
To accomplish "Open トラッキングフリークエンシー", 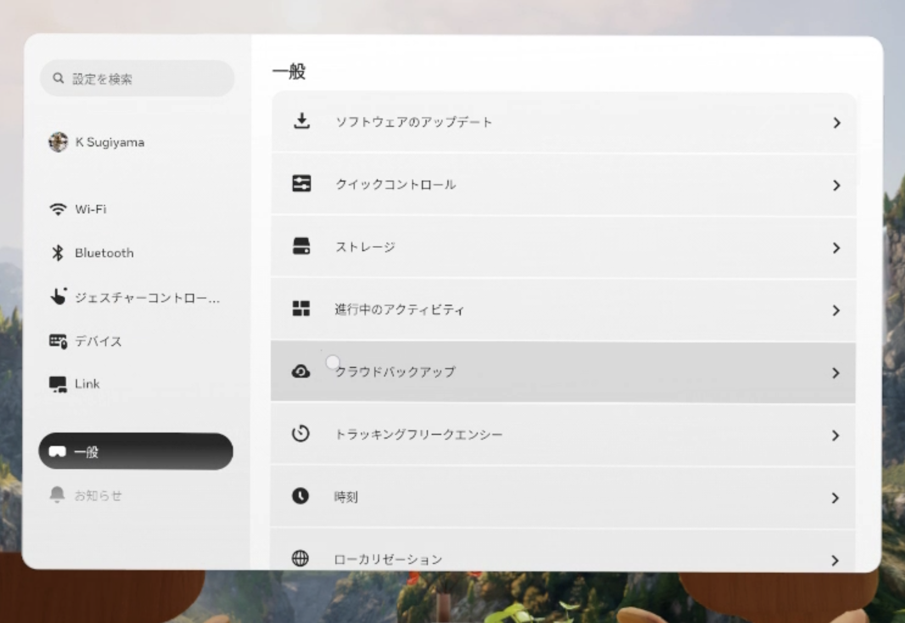I will click(x=563, y=435).
